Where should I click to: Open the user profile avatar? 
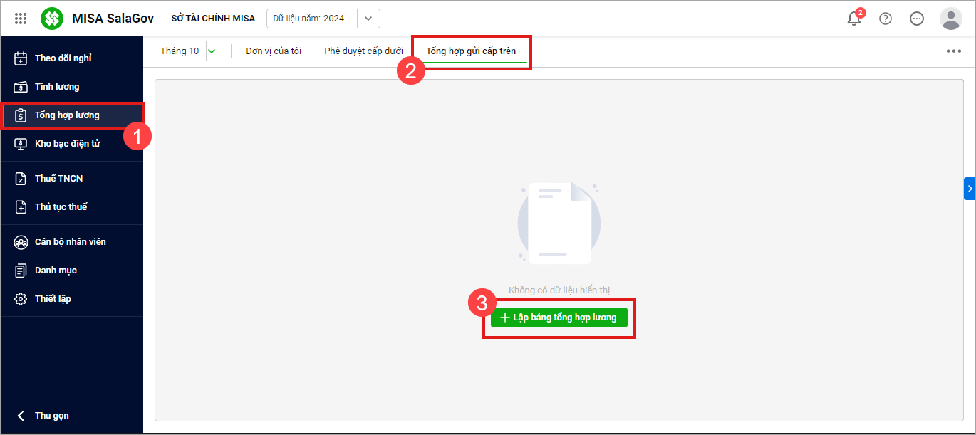[x=950, y=19]
